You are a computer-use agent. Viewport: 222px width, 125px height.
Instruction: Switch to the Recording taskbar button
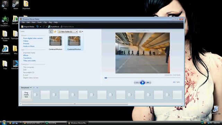pos(55,123)
